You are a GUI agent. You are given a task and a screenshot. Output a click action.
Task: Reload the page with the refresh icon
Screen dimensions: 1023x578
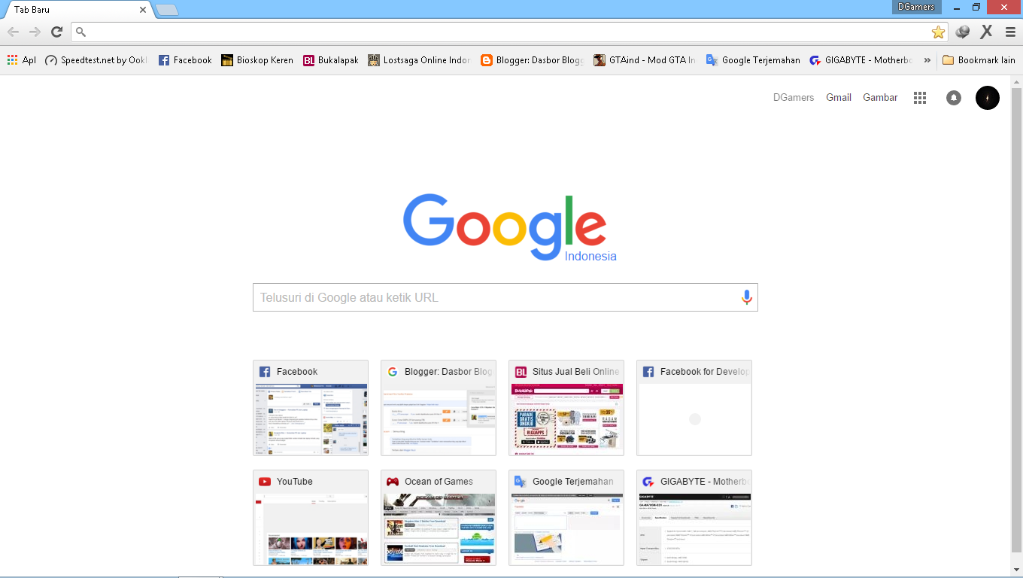tap(56, 32)
